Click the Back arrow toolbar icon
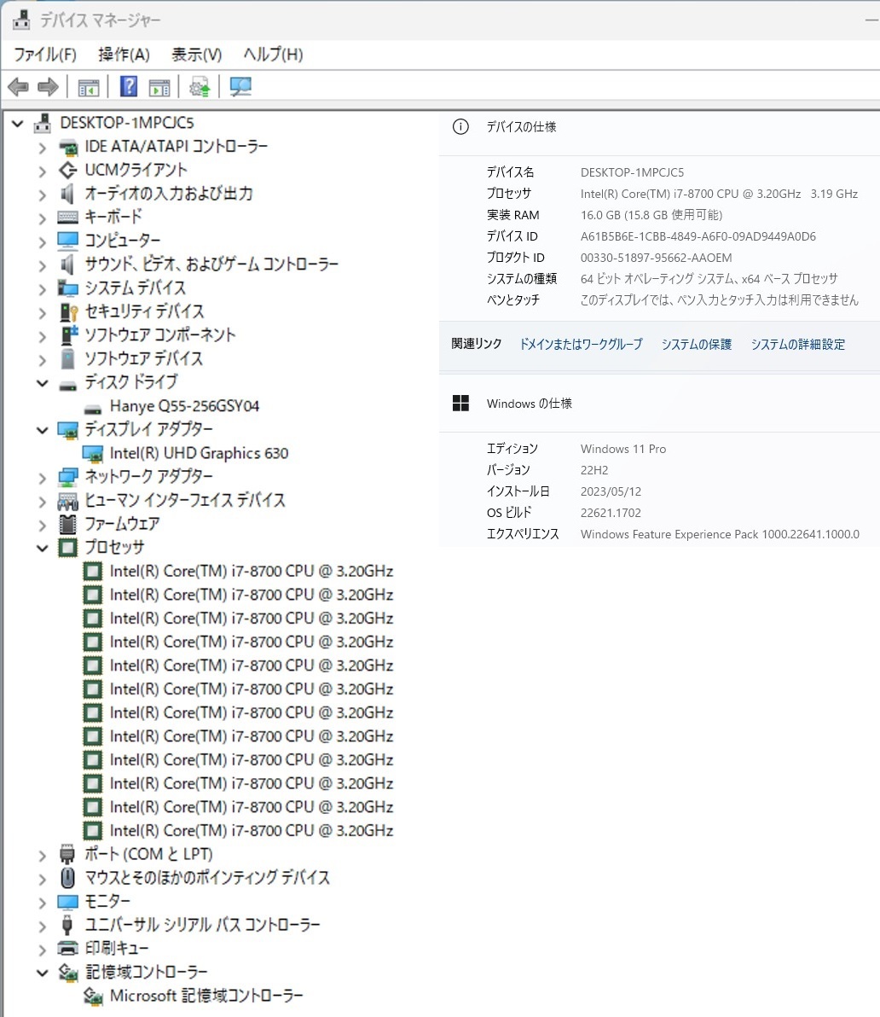 [18, 86]
